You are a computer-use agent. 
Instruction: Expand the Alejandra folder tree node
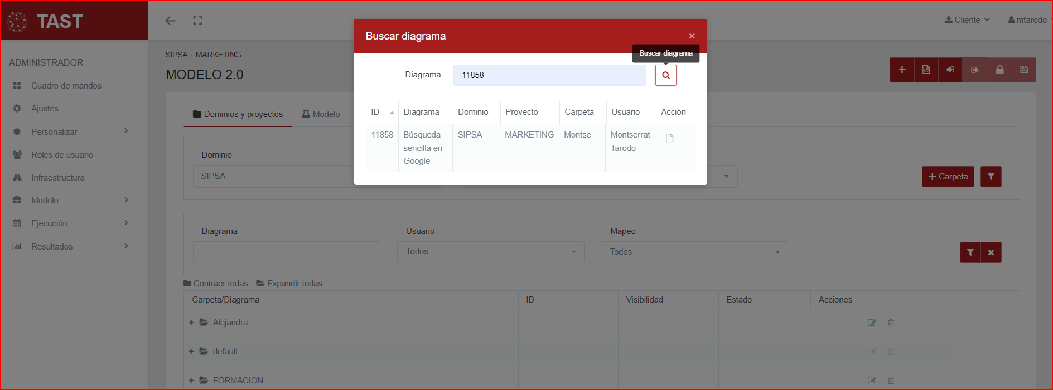click(191, 323)
